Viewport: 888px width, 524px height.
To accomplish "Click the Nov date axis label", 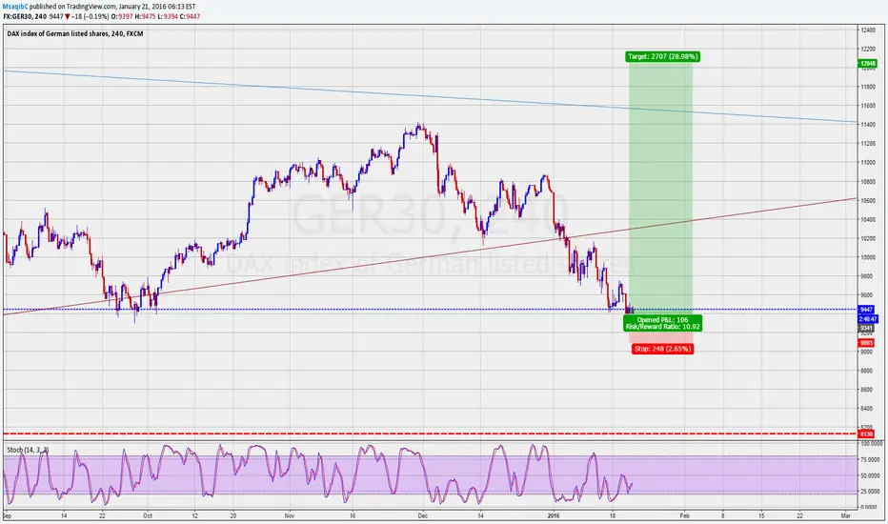I will point(290,515).
